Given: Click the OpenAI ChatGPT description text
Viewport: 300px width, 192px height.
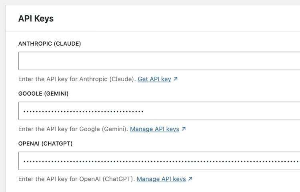Looking at the screenshot, I should coord(76,179).
